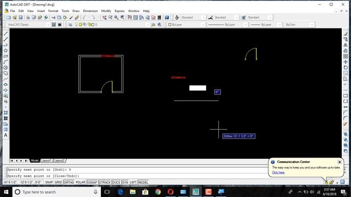Click the Help question mark icon
The width and height of the screenshot is (351, 197).
(x=167, y=18)
